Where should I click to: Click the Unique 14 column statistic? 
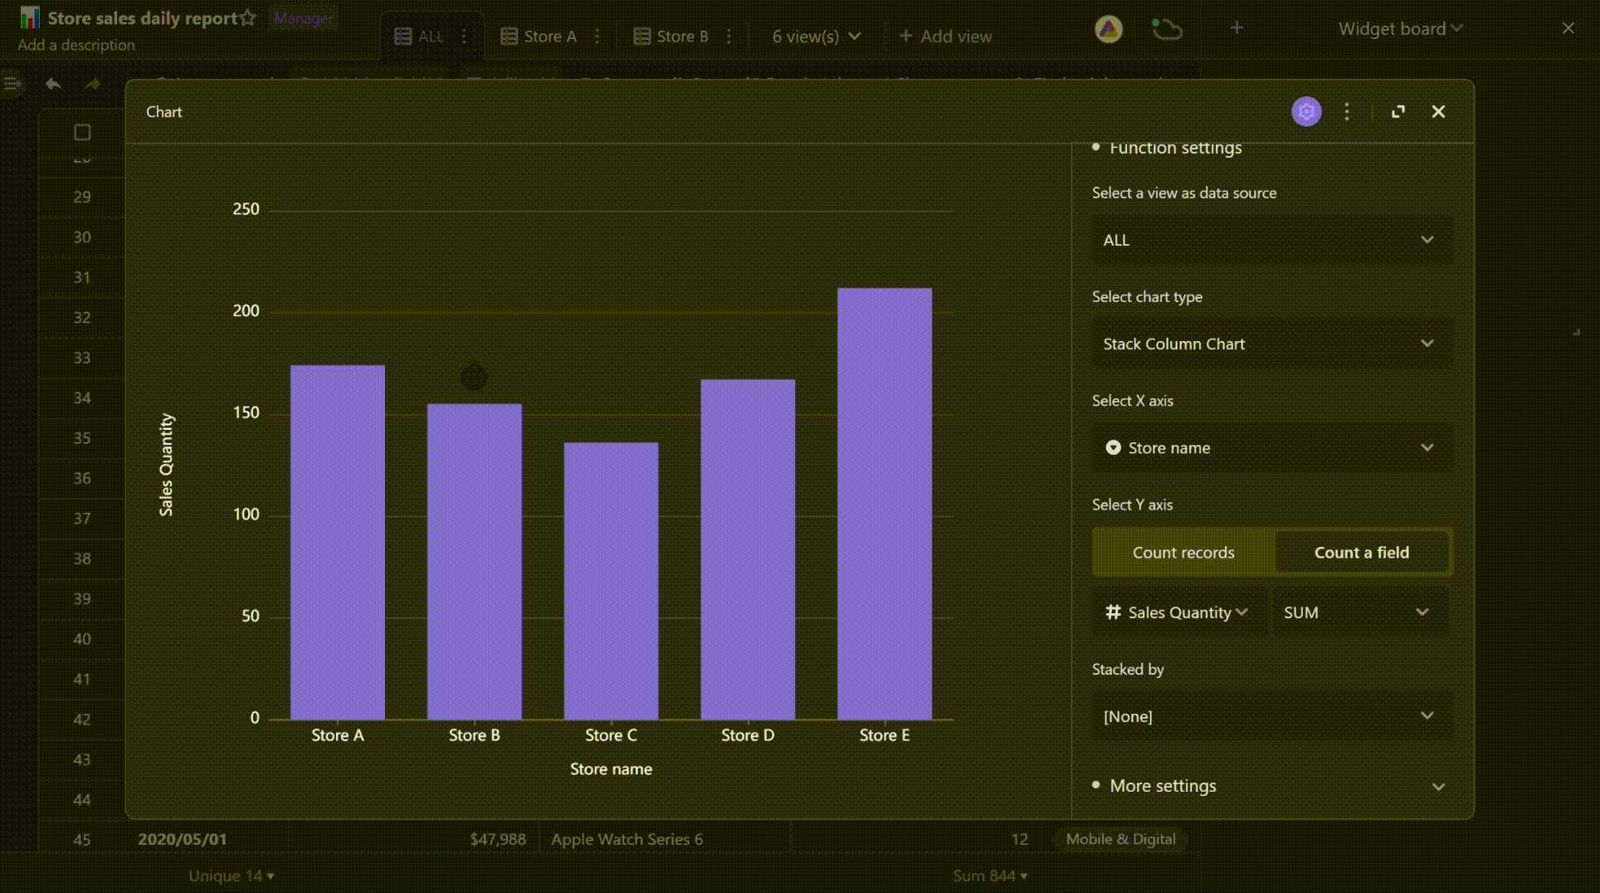(231, 876)
